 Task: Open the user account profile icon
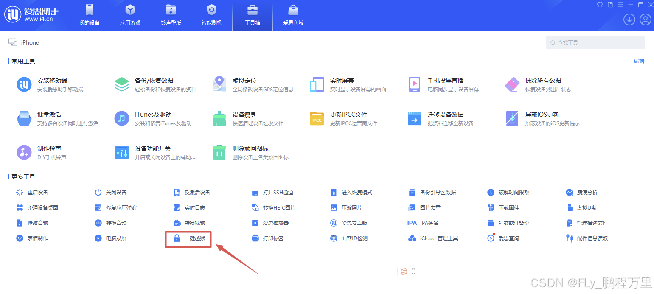coord(645,20)
